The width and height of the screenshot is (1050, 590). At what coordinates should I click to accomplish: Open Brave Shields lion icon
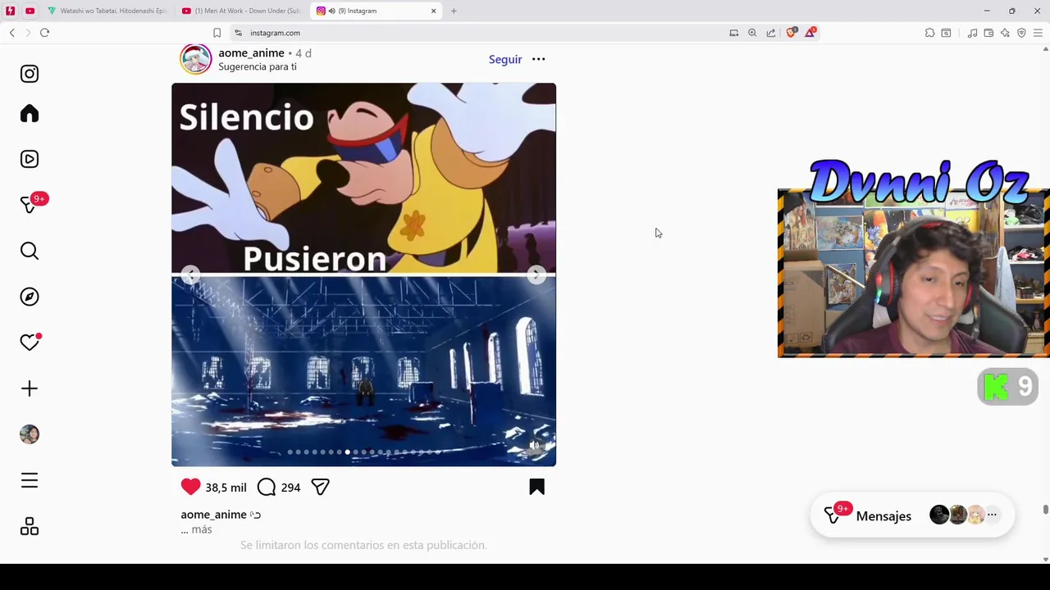point(791,33)
